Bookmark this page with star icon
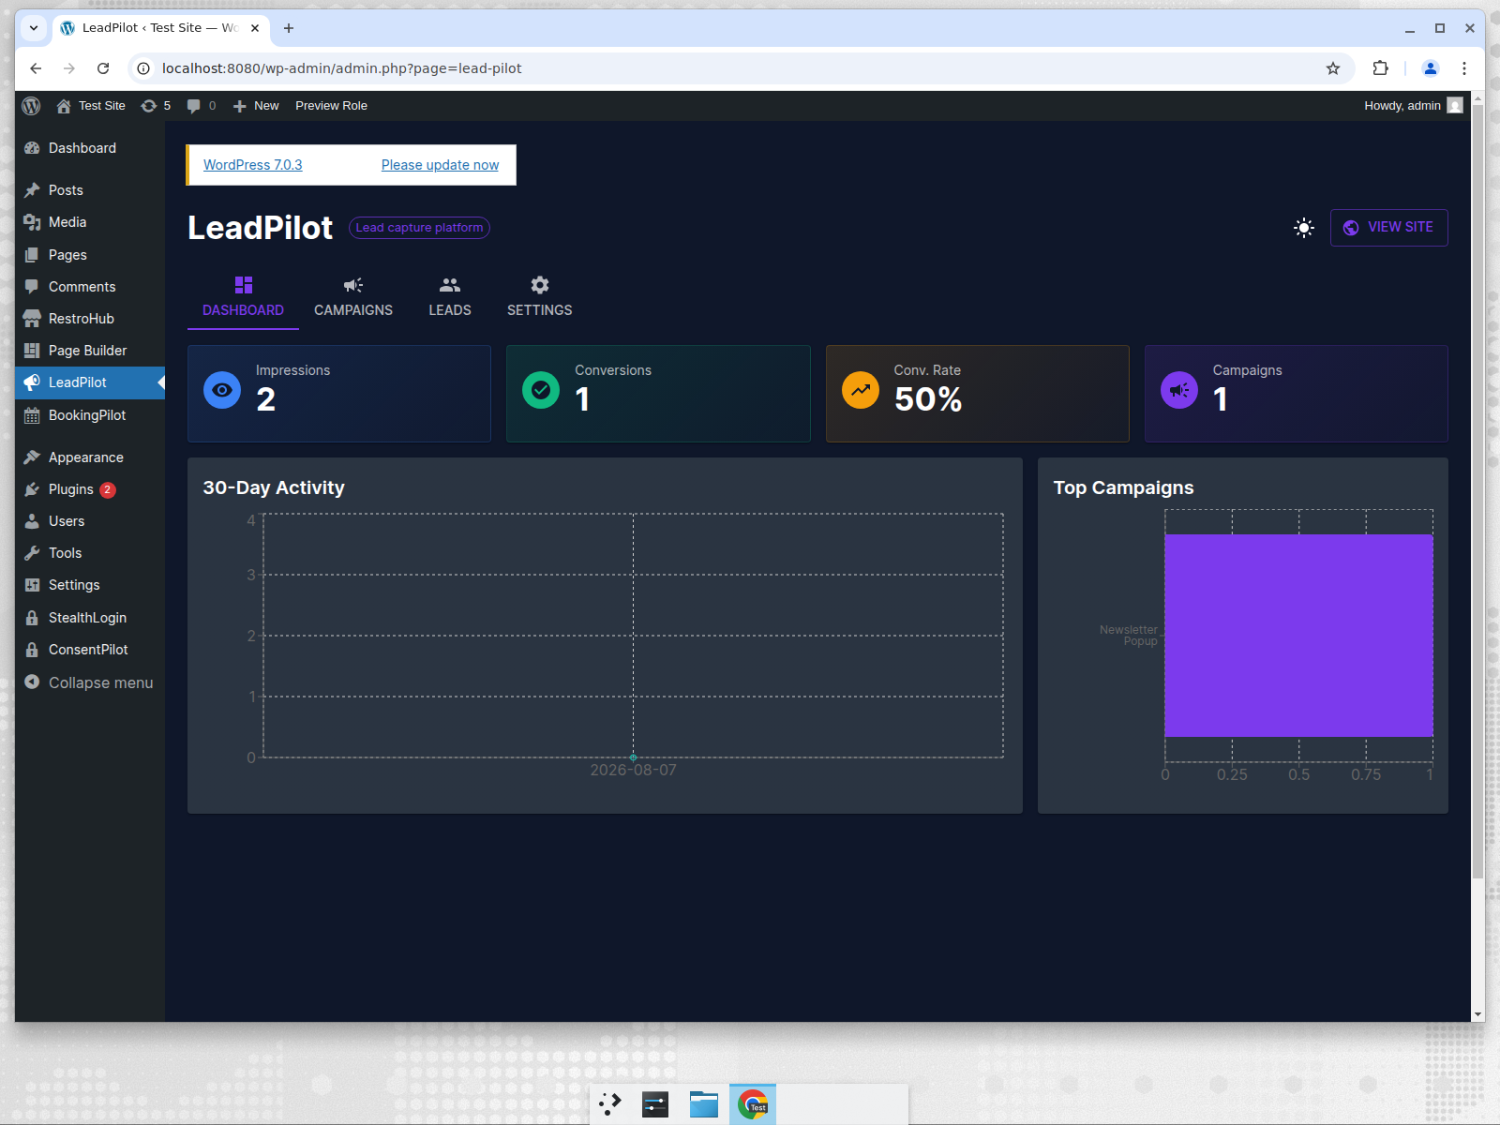The image size is (1500, 1125). click(1333, 68)
